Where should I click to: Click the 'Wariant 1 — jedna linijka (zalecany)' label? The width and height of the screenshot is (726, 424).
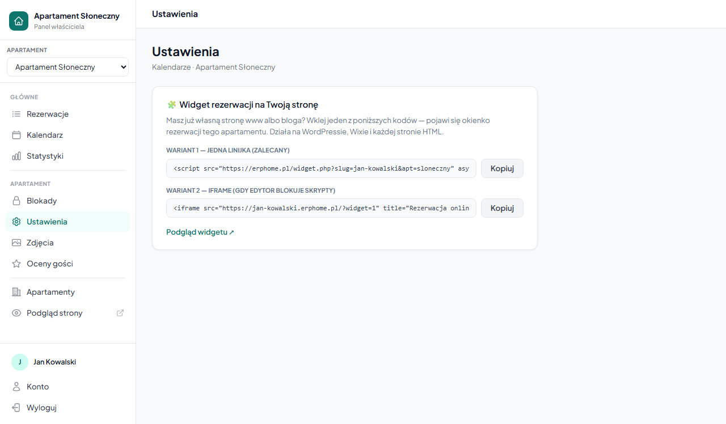(x=228, y=150)
